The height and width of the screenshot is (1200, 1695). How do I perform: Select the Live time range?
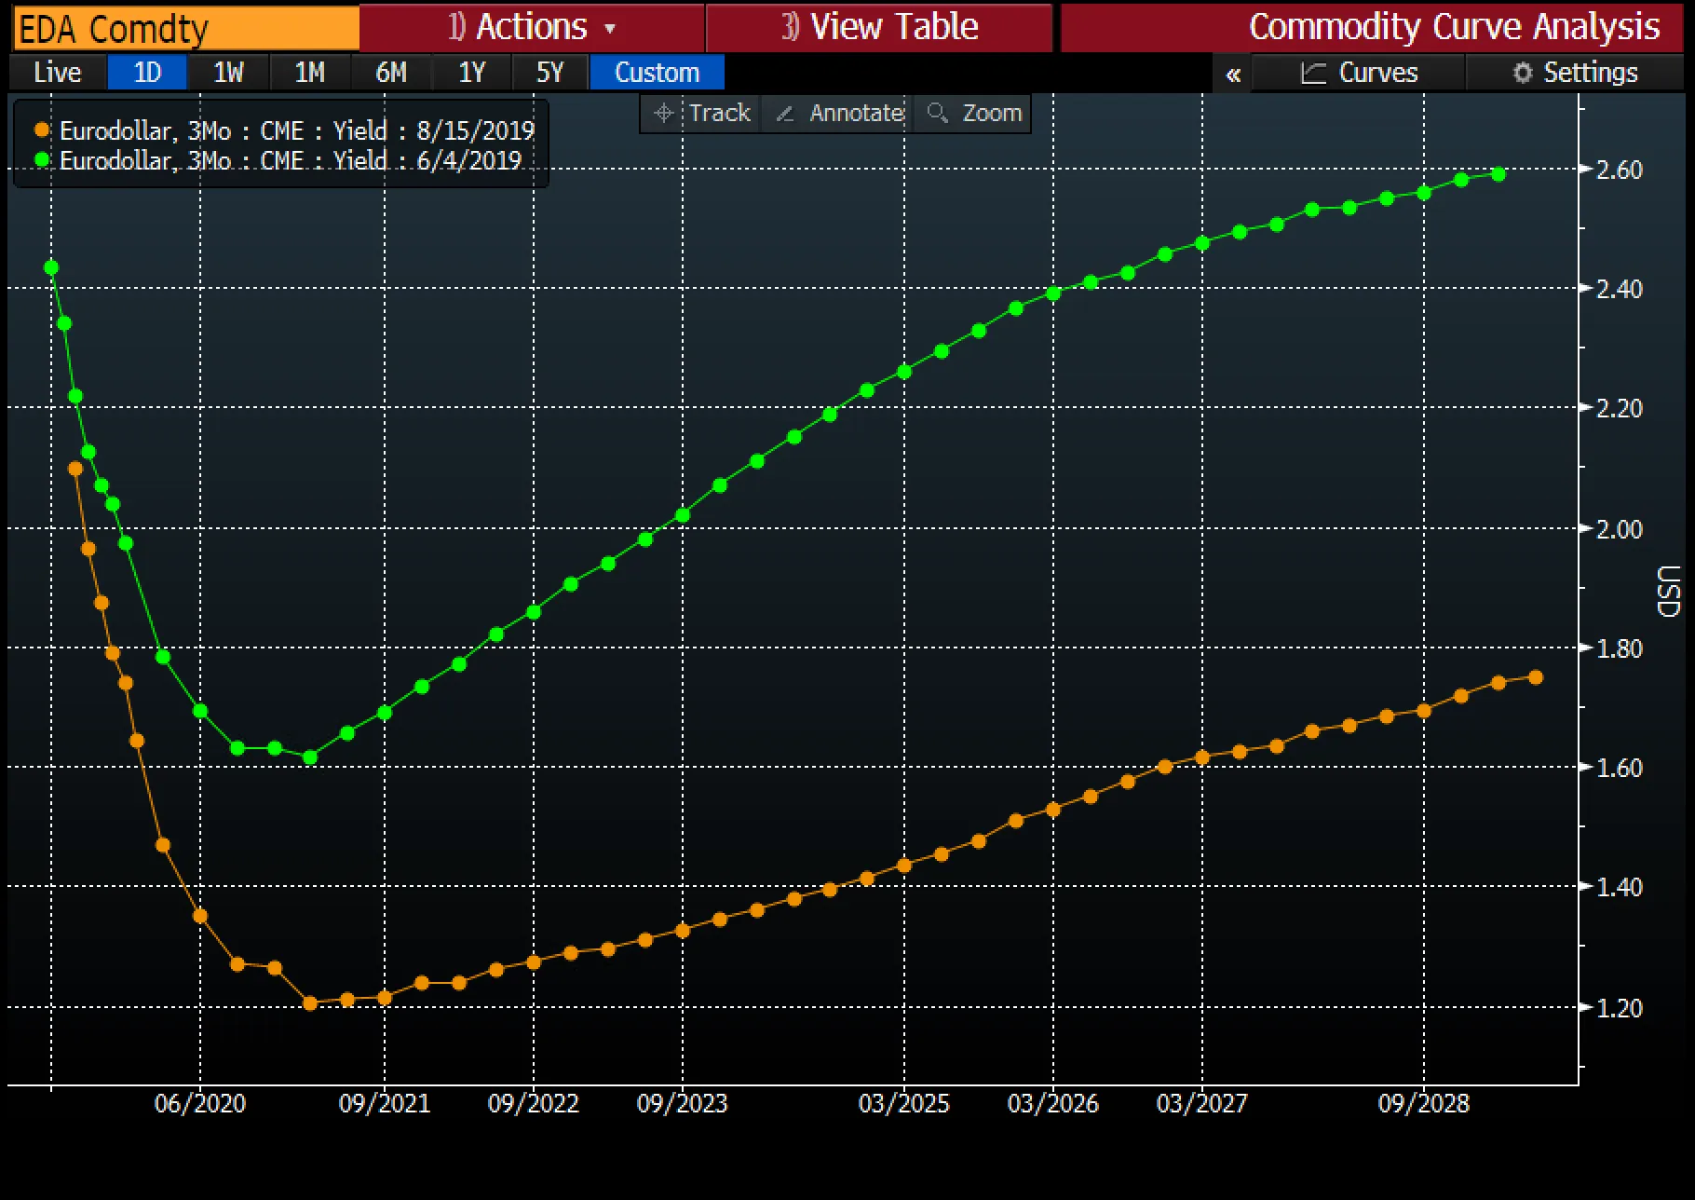coord(57,73)
